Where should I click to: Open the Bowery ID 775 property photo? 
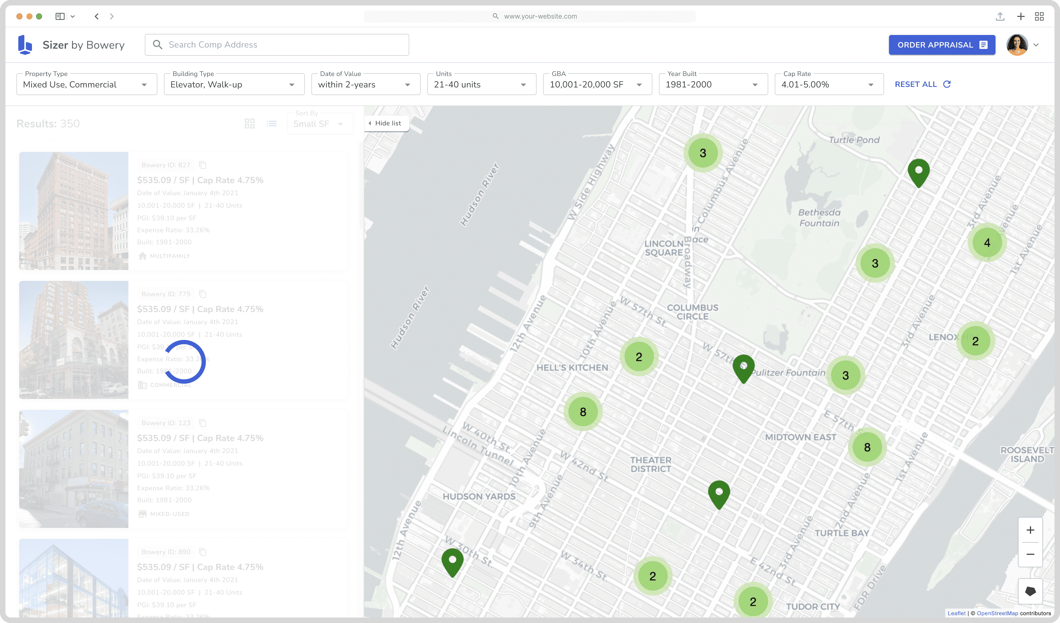coord(73,339)
